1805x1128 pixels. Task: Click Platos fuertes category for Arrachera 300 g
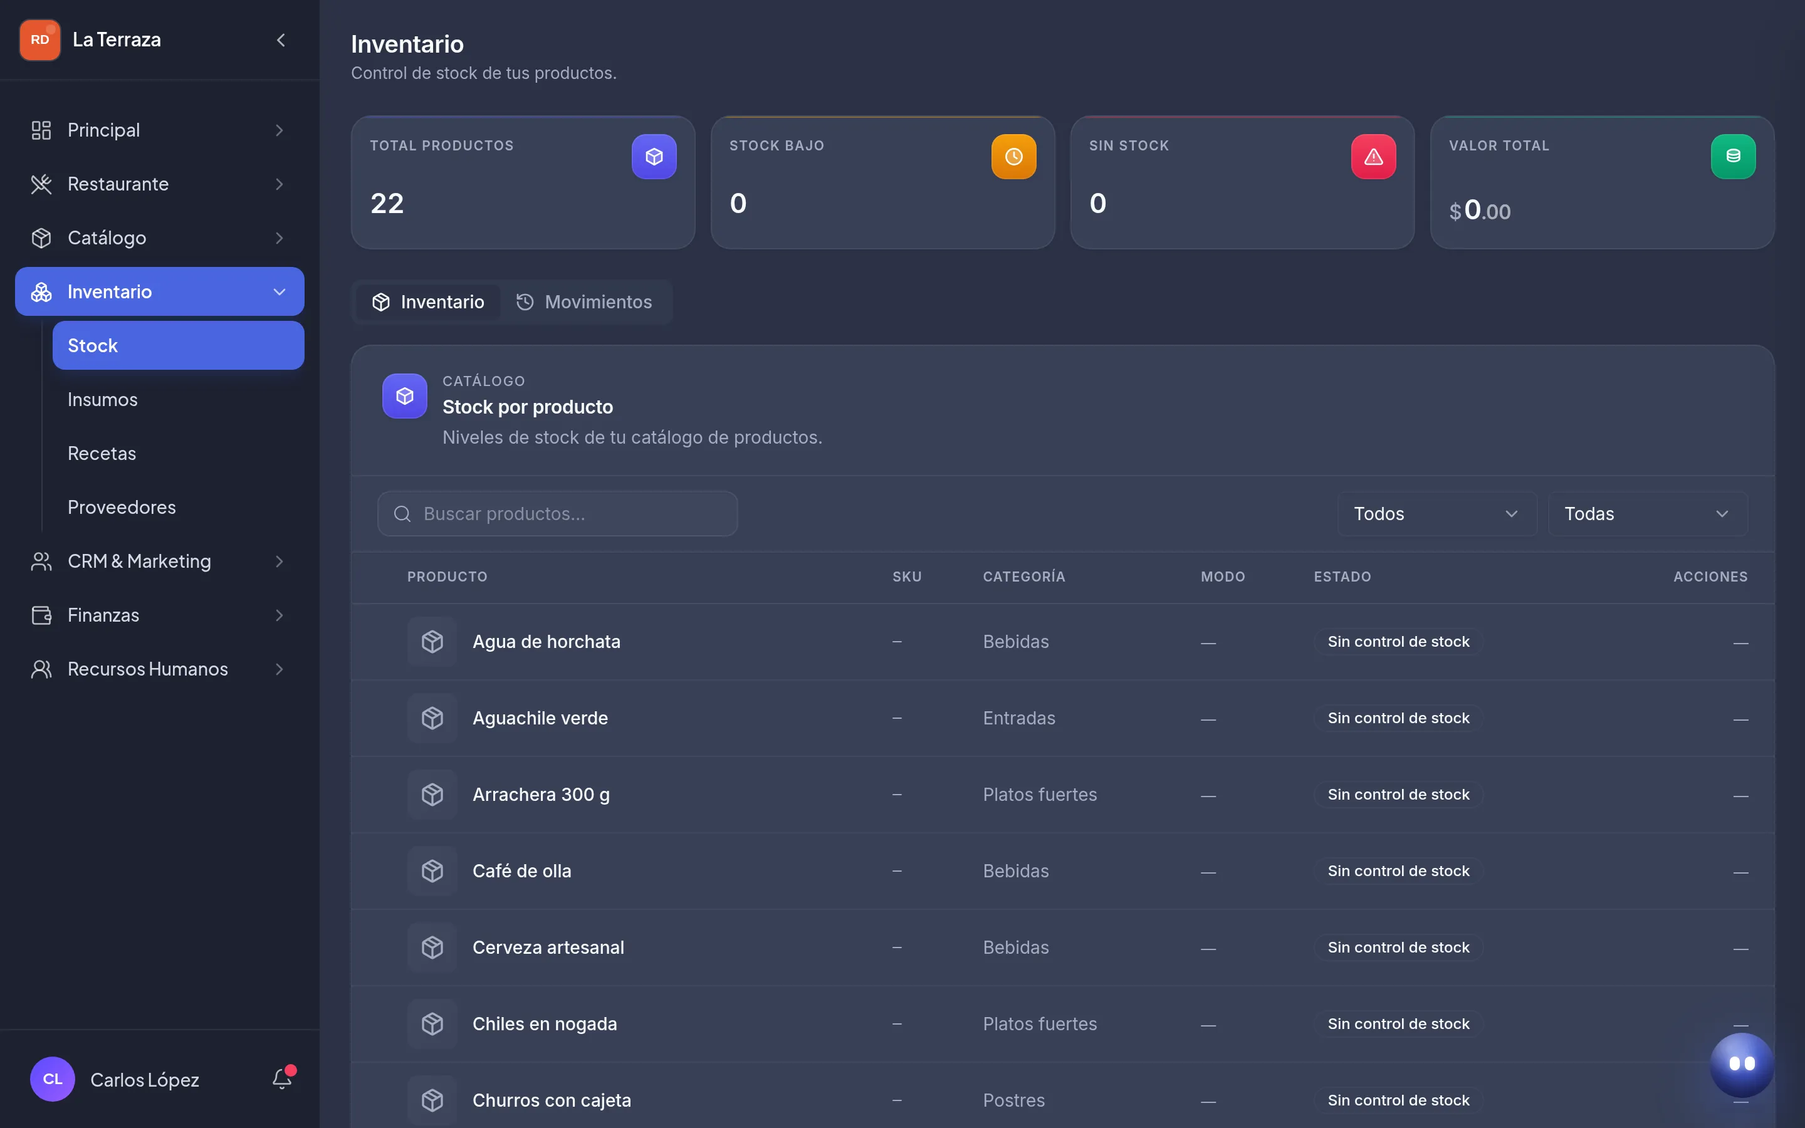tap(1040, 795)
